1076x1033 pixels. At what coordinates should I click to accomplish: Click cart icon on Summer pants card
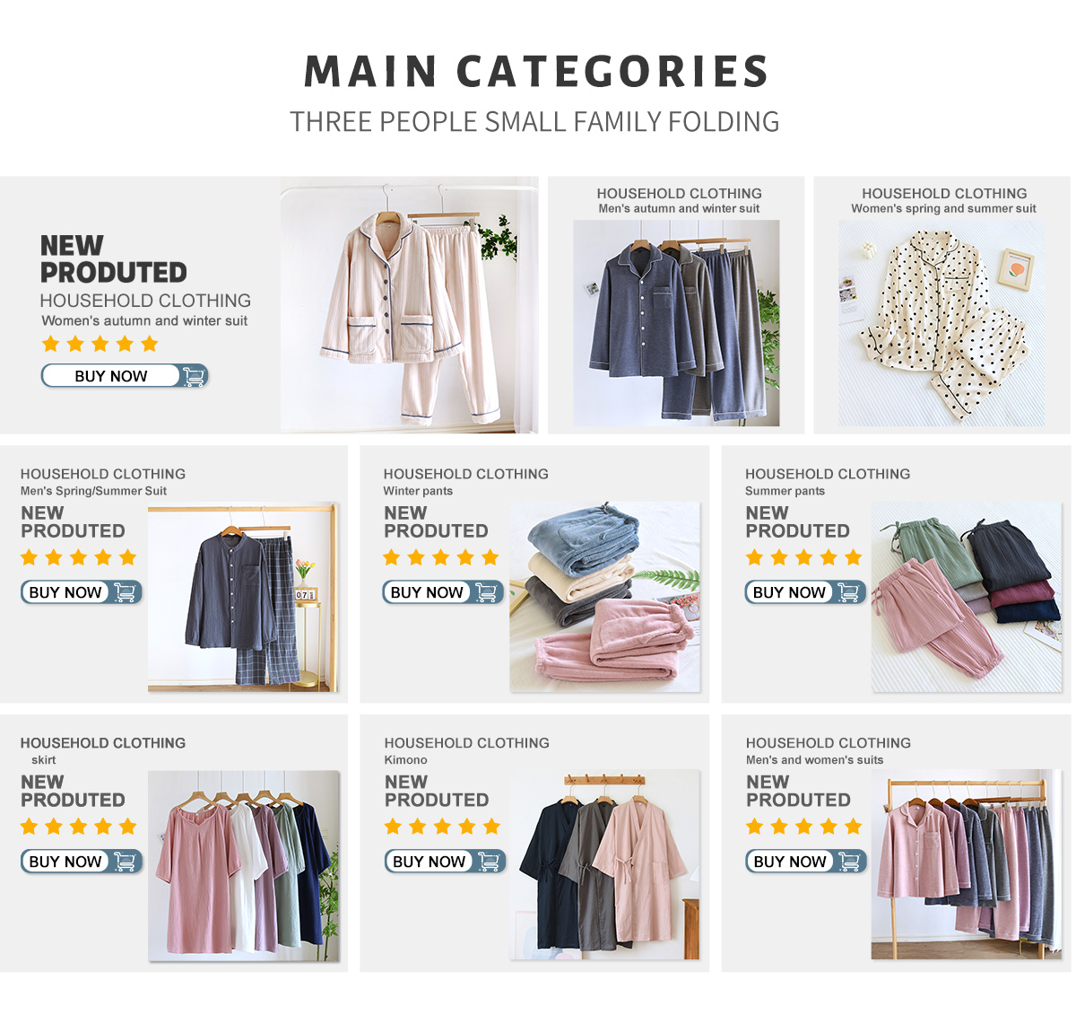pos(849,592)
